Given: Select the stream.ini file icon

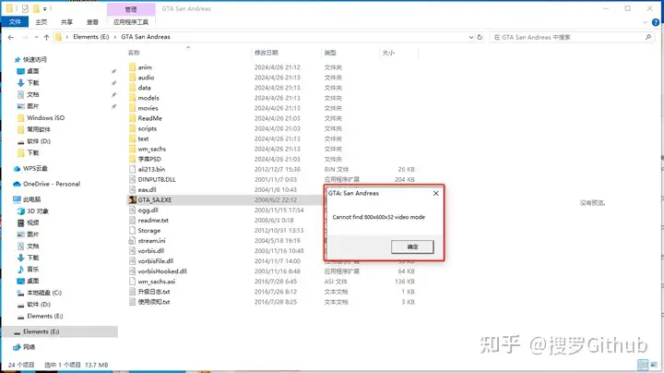Looking at the screenshot, I should [132, 240].
